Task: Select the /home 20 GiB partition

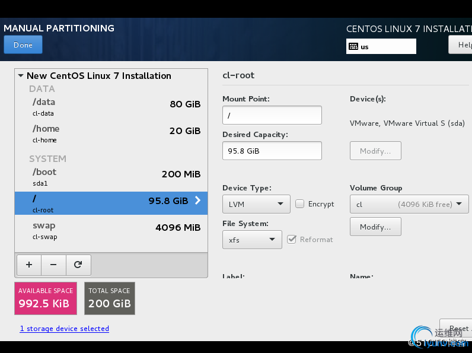Action: [111, 133]
